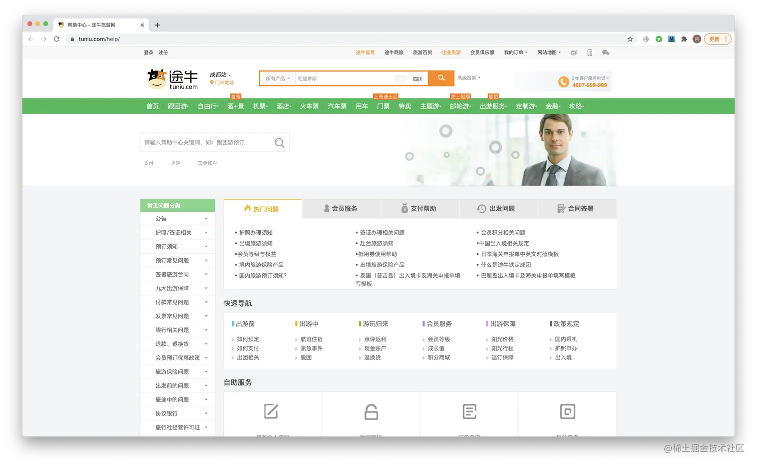
Task: Open the 所有产品 category dropdown
Action: 278,79
